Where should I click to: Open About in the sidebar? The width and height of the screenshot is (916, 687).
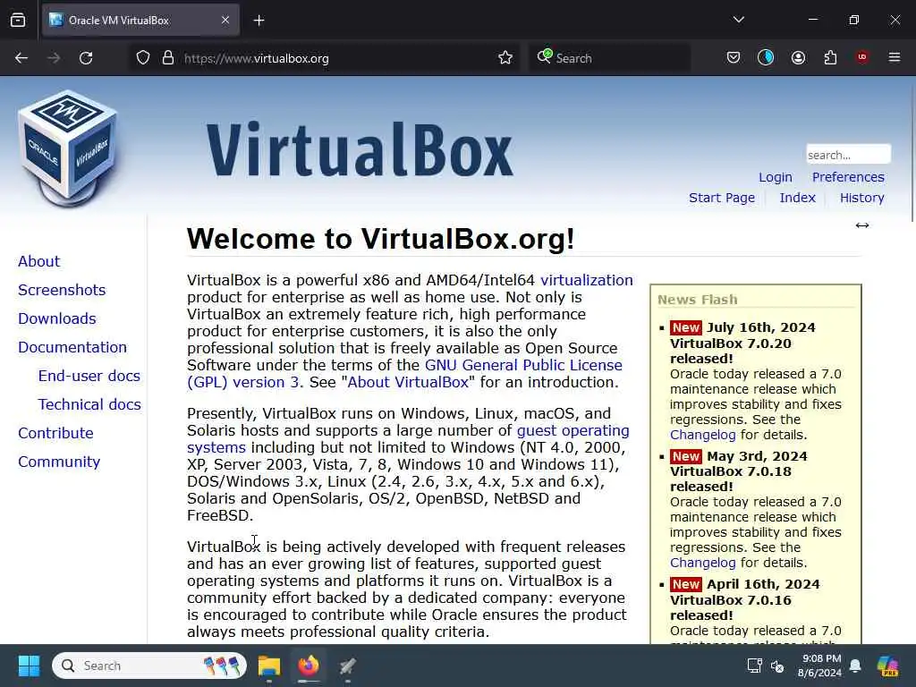click(x=38, y=261)
